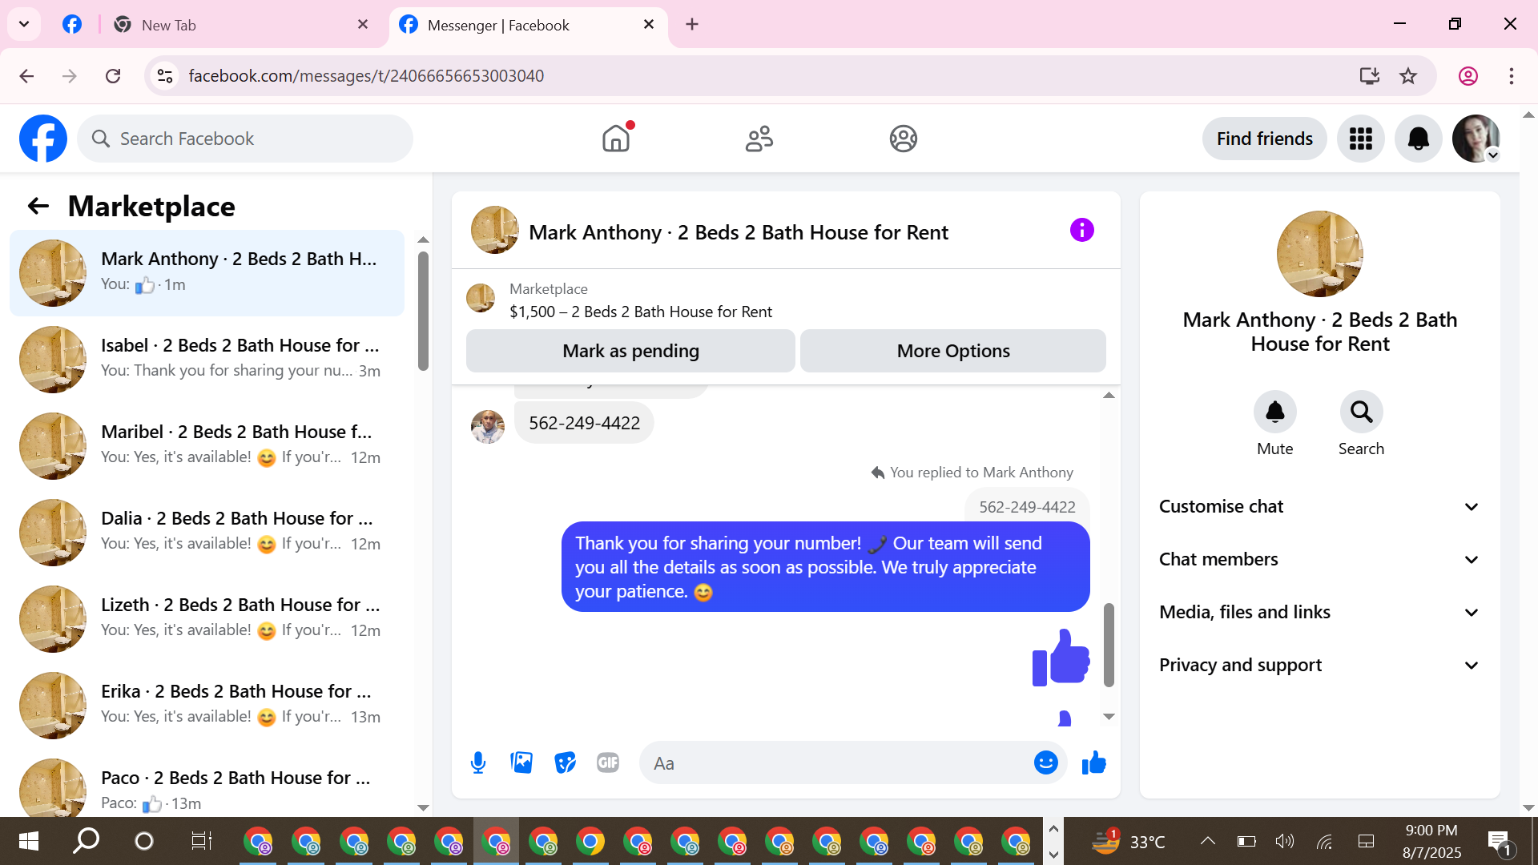This screenshot has height=865, width=1538.
Task: Click the chat messages scrollbar thumb
Action: click(x=1109, y=645)
